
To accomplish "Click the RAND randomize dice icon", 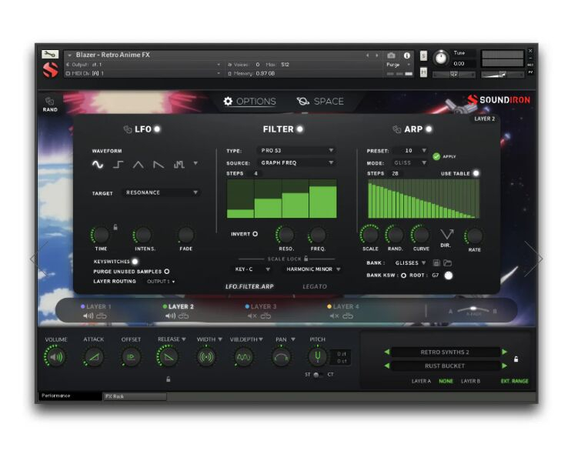I will tap(49, 101).
